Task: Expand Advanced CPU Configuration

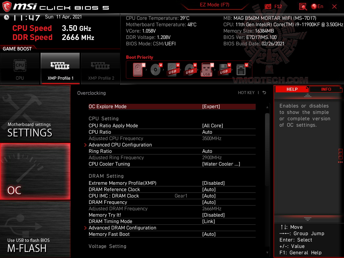Action: (x=120, y=145)
